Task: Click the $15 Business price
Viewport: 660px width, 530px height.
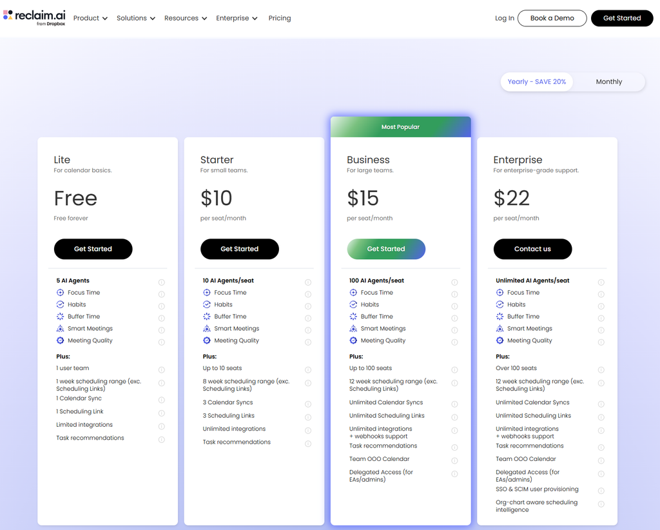Action: (363, 198)
